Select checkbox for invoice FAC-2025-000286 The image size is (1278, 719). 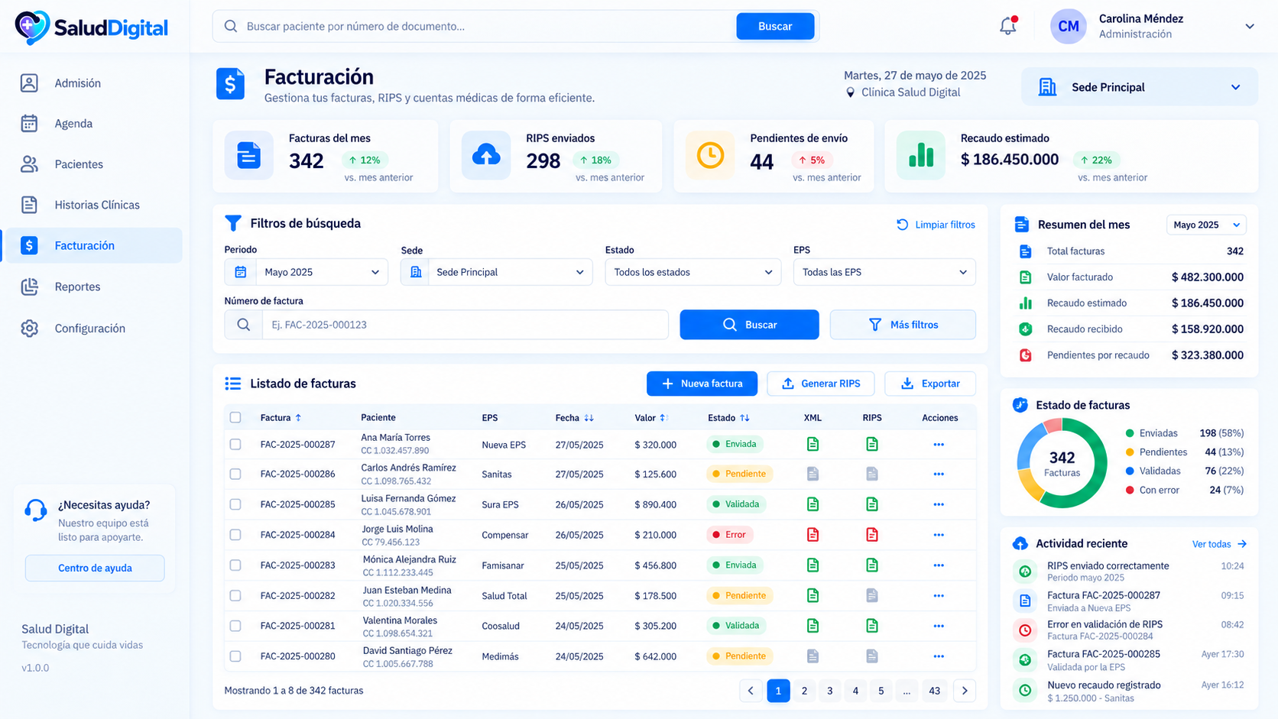235,474
